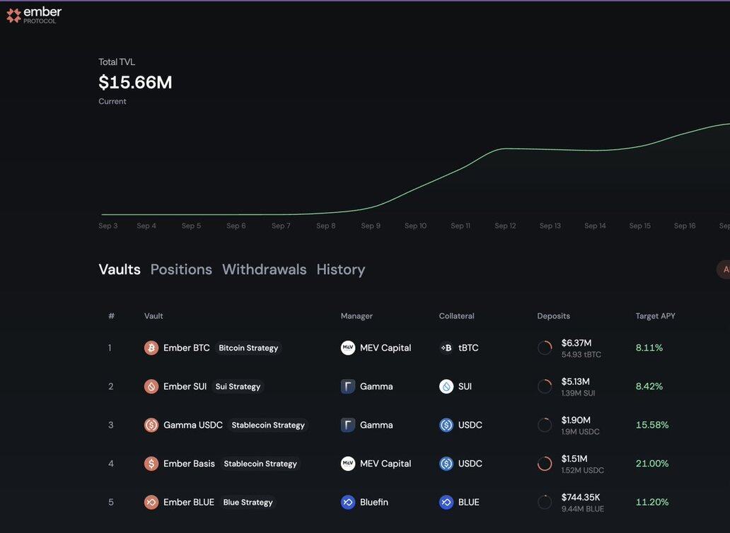This screenshot has height=533, width=730.
Task: Click the 11.20% target APY
Action: 652,503
